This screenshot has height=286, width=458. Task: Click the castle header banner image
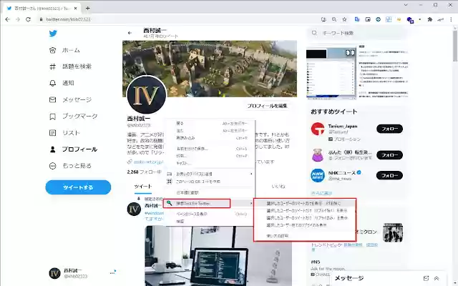(210, 69)
